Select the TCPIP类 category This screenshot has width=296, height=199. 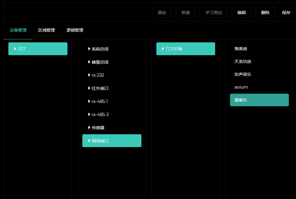click(186, 49)
